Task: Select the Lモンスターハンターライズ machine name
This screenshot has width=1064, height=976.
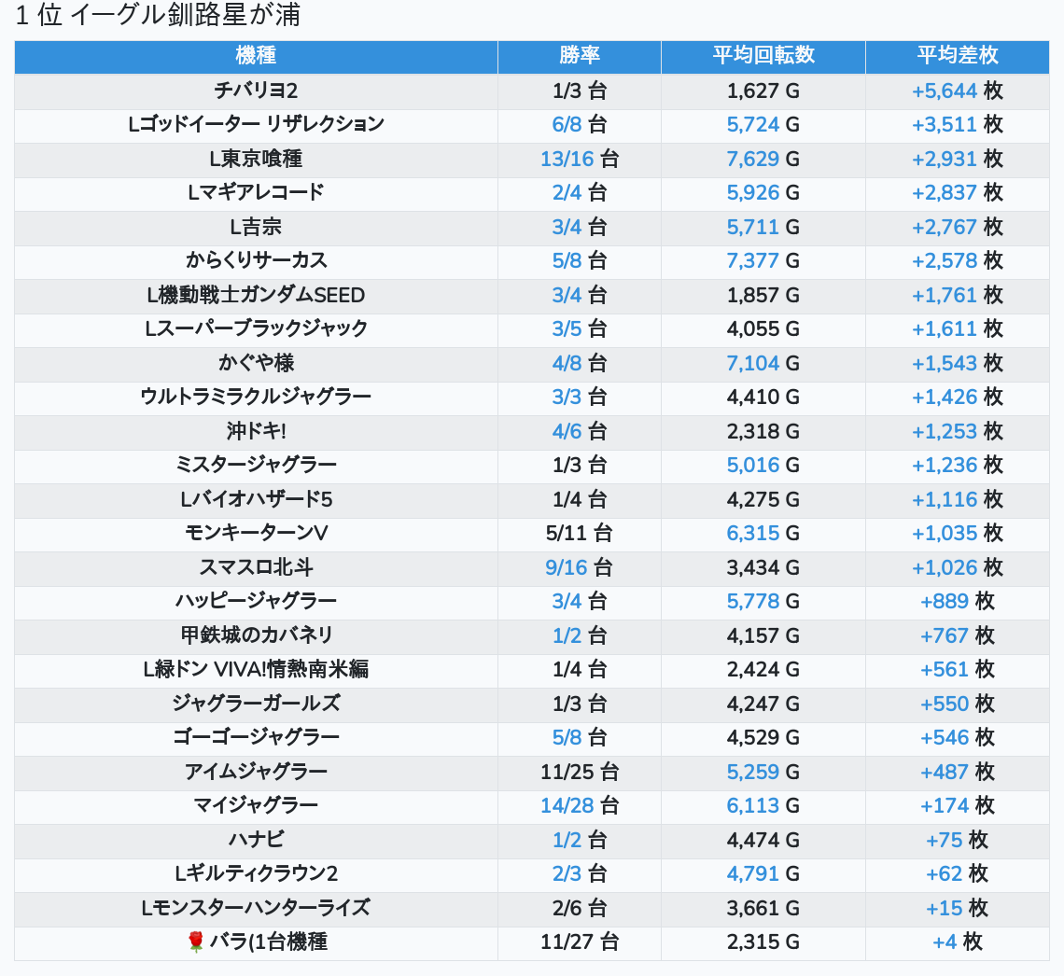Action: pyautogui.click(x=256, y=908)
